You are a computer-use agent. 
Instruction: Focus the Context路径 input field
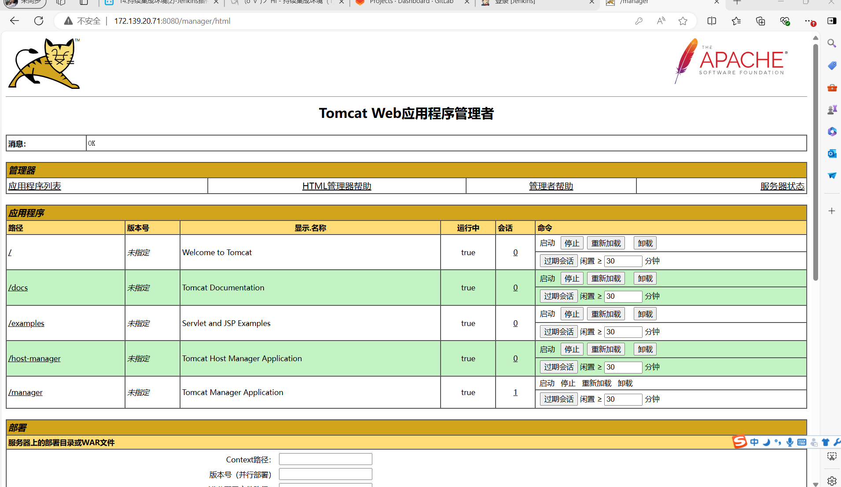326,459
